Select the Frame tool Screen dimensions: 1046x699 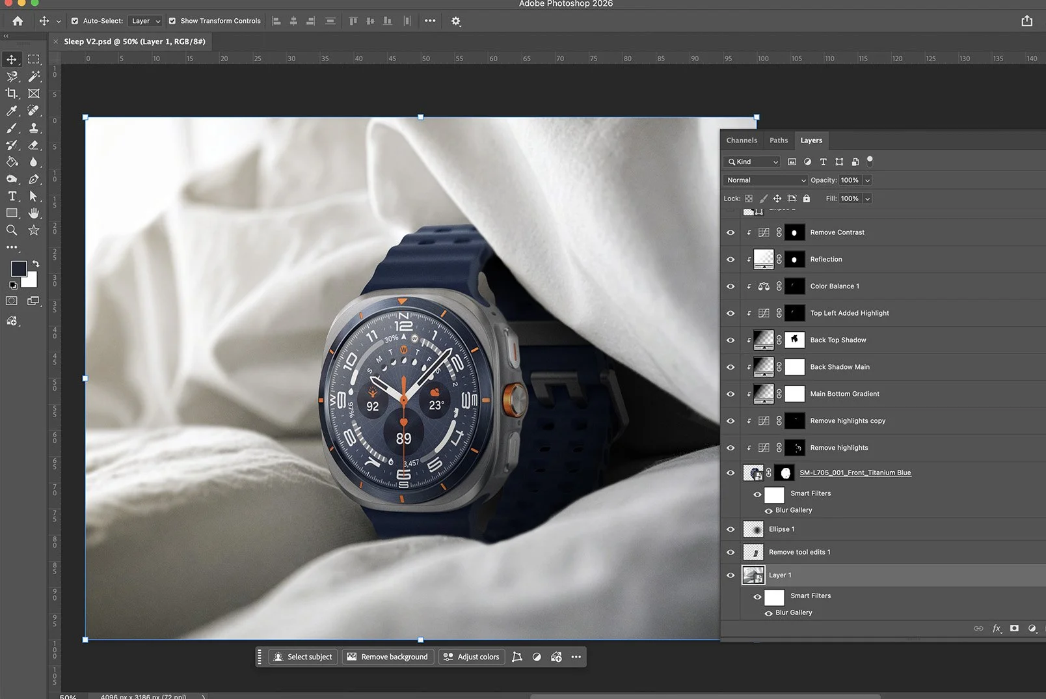pyautogui.click(x=34, y=94)
